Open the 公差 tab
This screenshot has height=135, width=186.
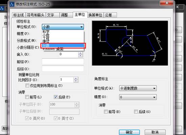tap(110, 15)
